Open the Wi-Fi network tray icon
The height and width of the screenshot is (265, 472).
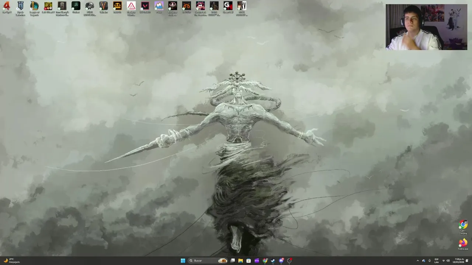pyautogui.click(x=443, y=261)
